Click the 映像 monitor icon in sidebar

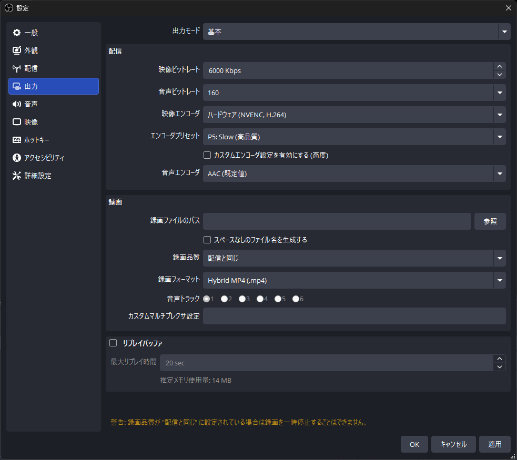(x=16, y=122)
